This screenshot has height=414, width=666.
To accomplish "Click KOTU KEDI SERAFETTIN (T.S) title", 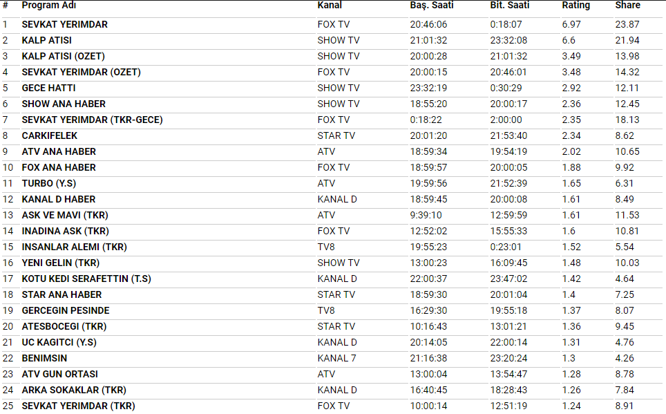I will click(86, 279).
